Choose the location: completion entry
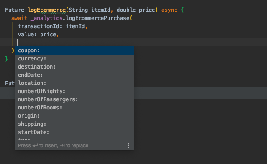 pos(75,83)
